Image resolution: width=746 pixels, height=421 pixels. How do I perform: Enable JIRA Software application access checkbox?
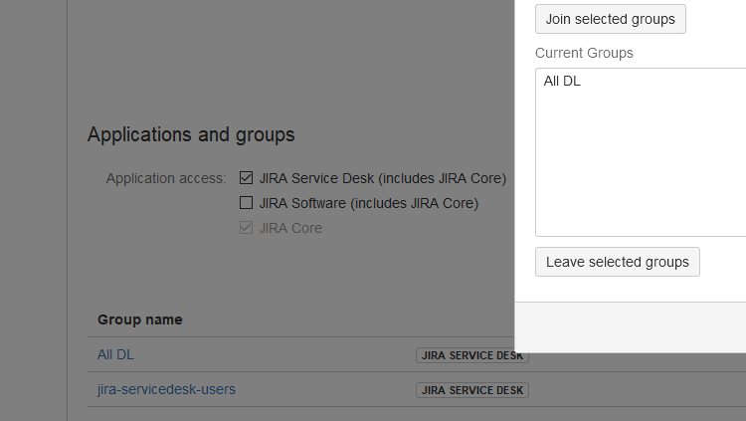point(246,203)
